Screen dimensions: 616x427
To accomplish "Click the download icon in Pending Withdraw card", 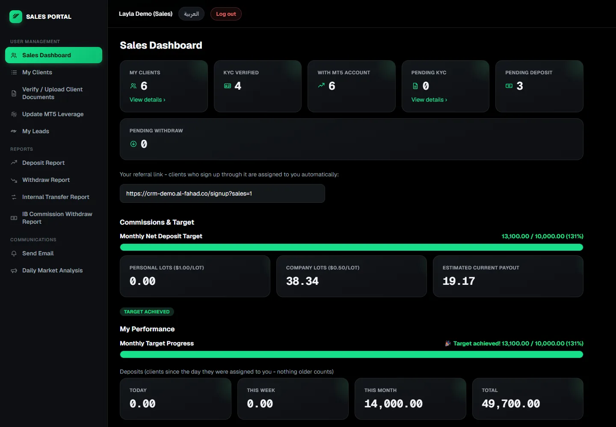I will click(133, 144).
